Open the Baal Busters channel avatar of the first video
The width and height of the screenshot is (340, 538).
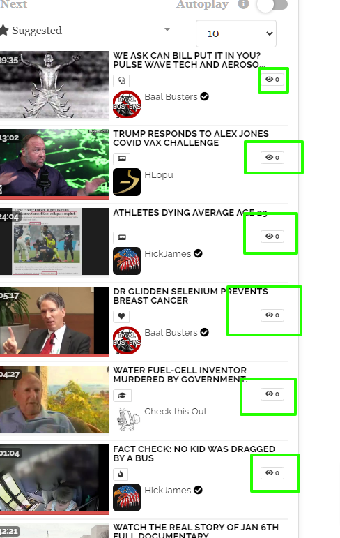pos(127,104)
